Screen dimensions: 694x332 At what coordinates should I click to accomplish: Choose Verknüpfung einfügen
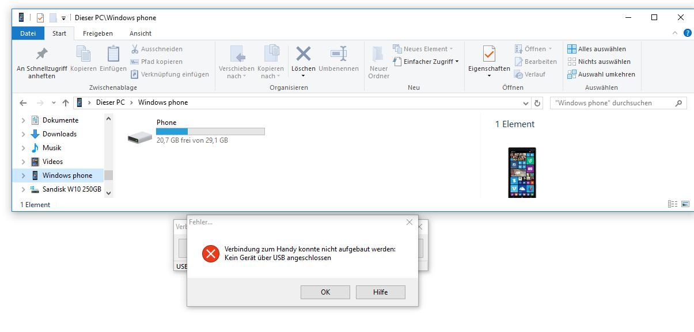[170, 74]
